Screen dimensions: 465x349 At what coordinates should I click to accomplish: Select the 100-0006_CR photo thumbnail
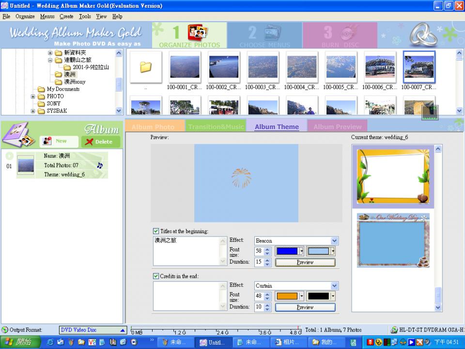pos(380,67)
